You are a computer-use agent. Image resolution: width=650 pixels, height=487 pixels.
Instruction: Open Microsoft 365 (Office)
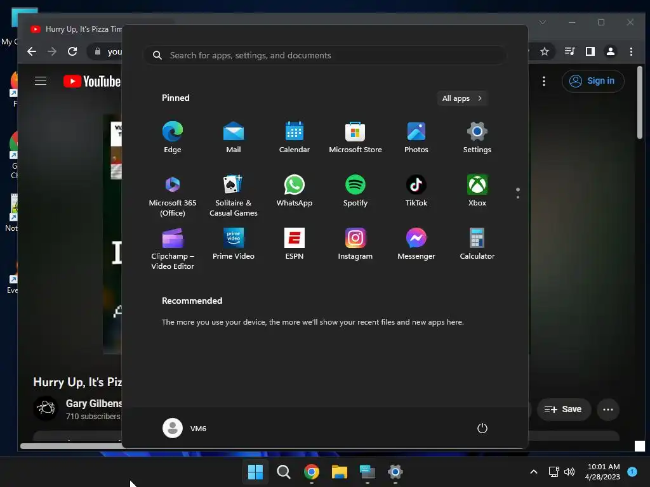click(173, 195)
